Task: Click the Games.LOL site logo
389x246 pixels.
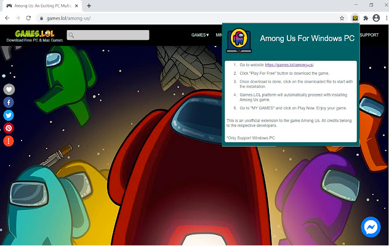Action: pos(34,33)
